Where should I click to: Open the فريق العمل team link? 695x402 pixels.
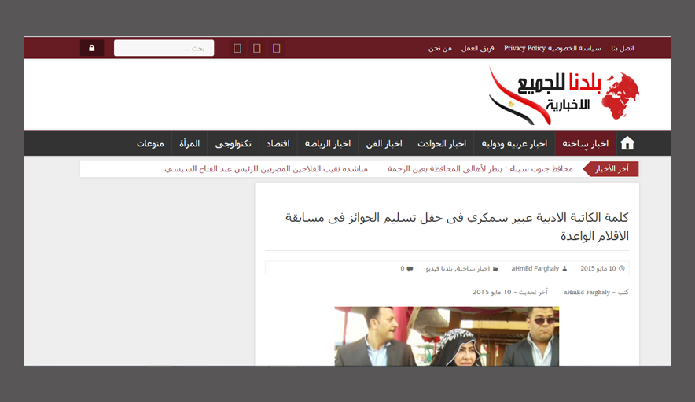[x=478, y=48]
